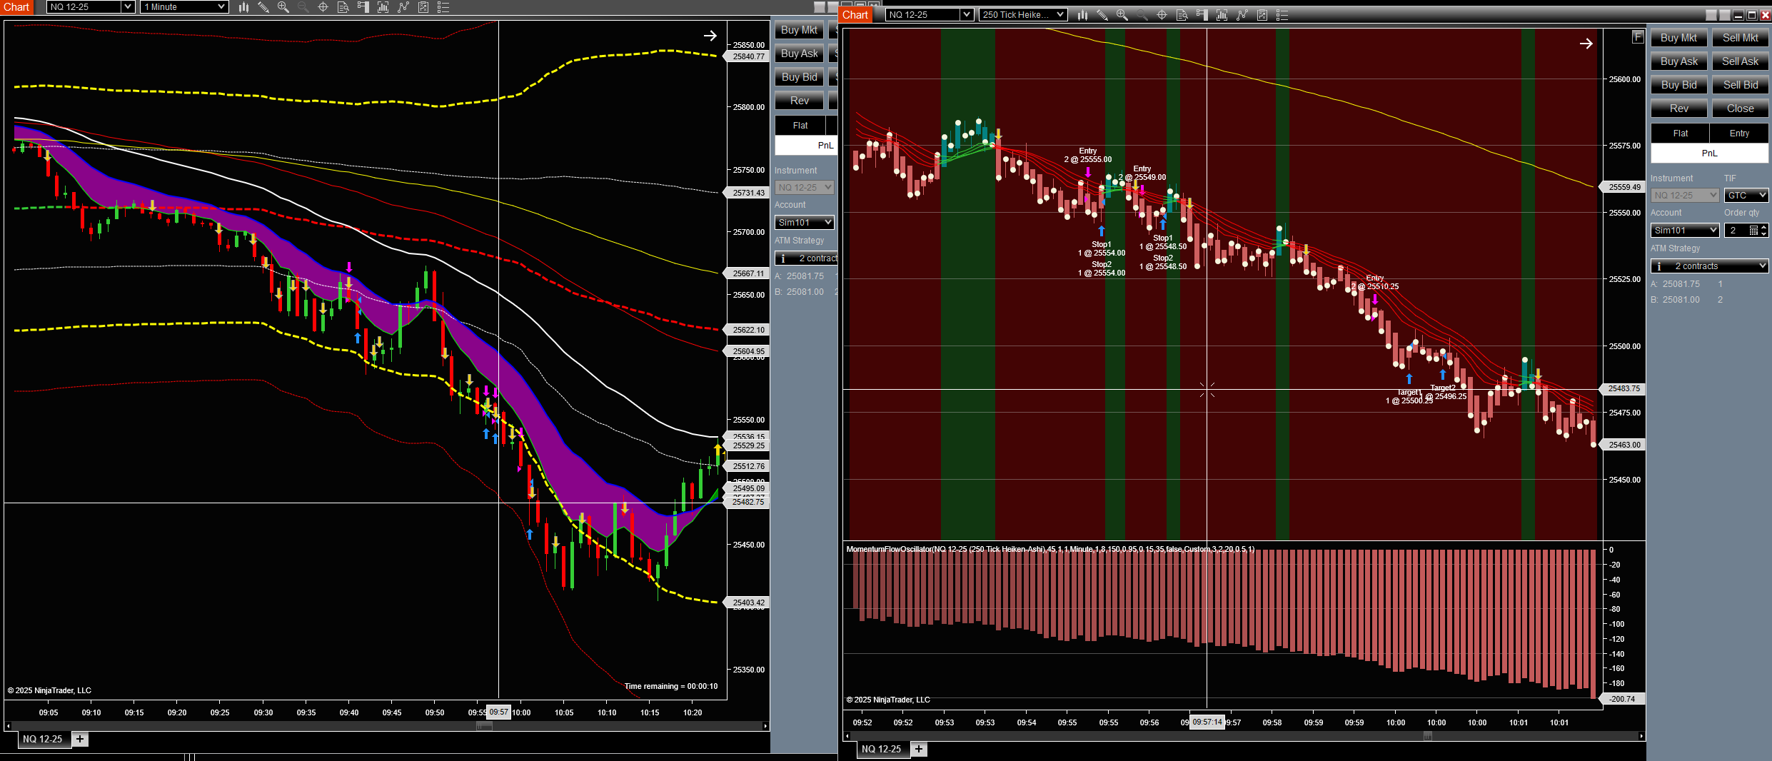The image size is (1772, 761).
Task: Toggle Chart Trader panel icon on right chart
Action: (1202, 15)
